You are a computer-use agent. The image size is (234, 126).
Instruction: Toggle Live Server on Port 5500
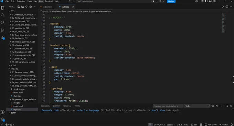(211, 125)
